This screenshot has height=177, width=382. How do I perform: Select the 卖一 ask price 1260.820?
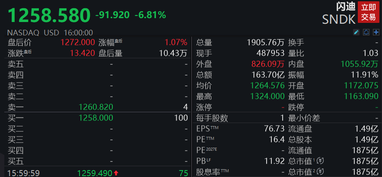96,107
